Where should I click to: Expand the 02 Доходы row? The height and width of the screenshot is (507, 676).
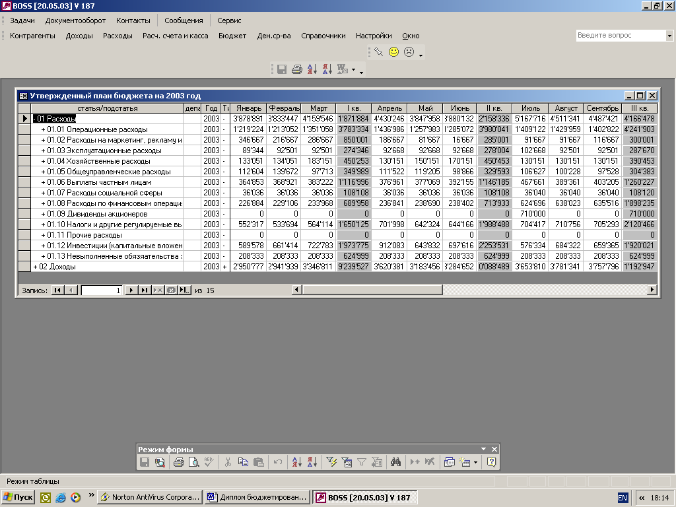click(36, 267)
